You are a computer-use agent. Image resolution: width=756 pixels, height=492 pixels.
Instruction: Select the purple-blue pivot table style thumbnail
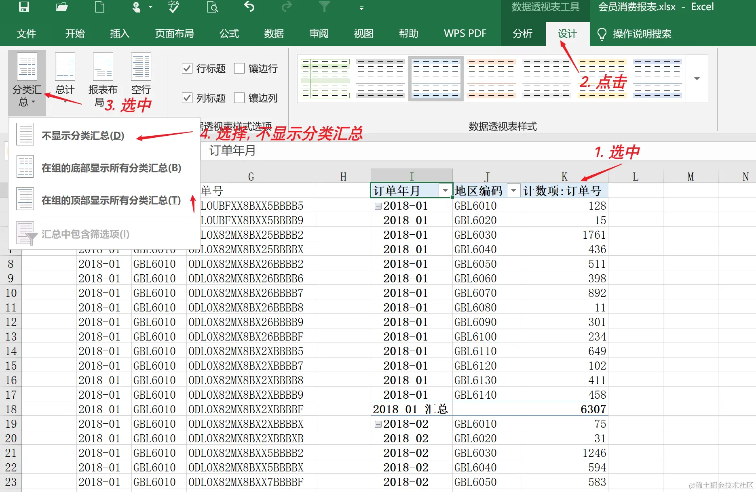pos(657,78)
